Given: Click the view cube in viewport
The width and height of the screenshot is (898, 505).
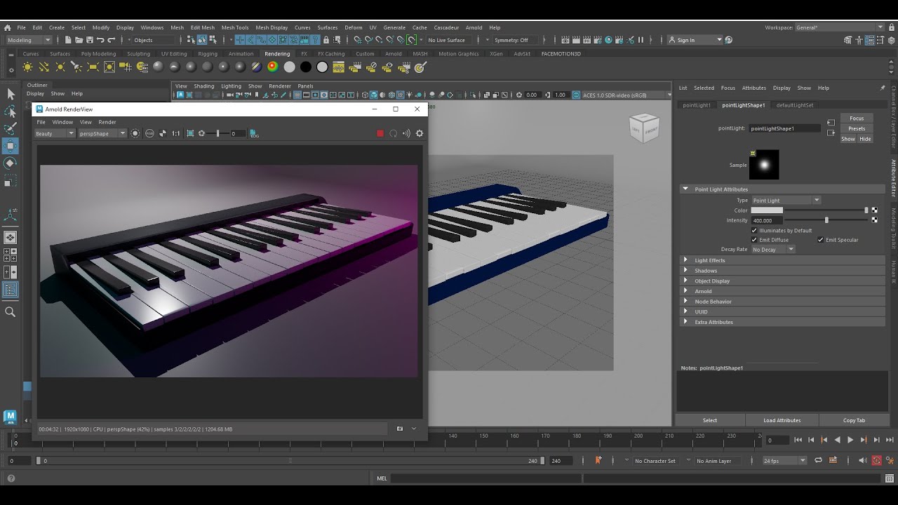Looking at the screenshot, I should point(645,128).
